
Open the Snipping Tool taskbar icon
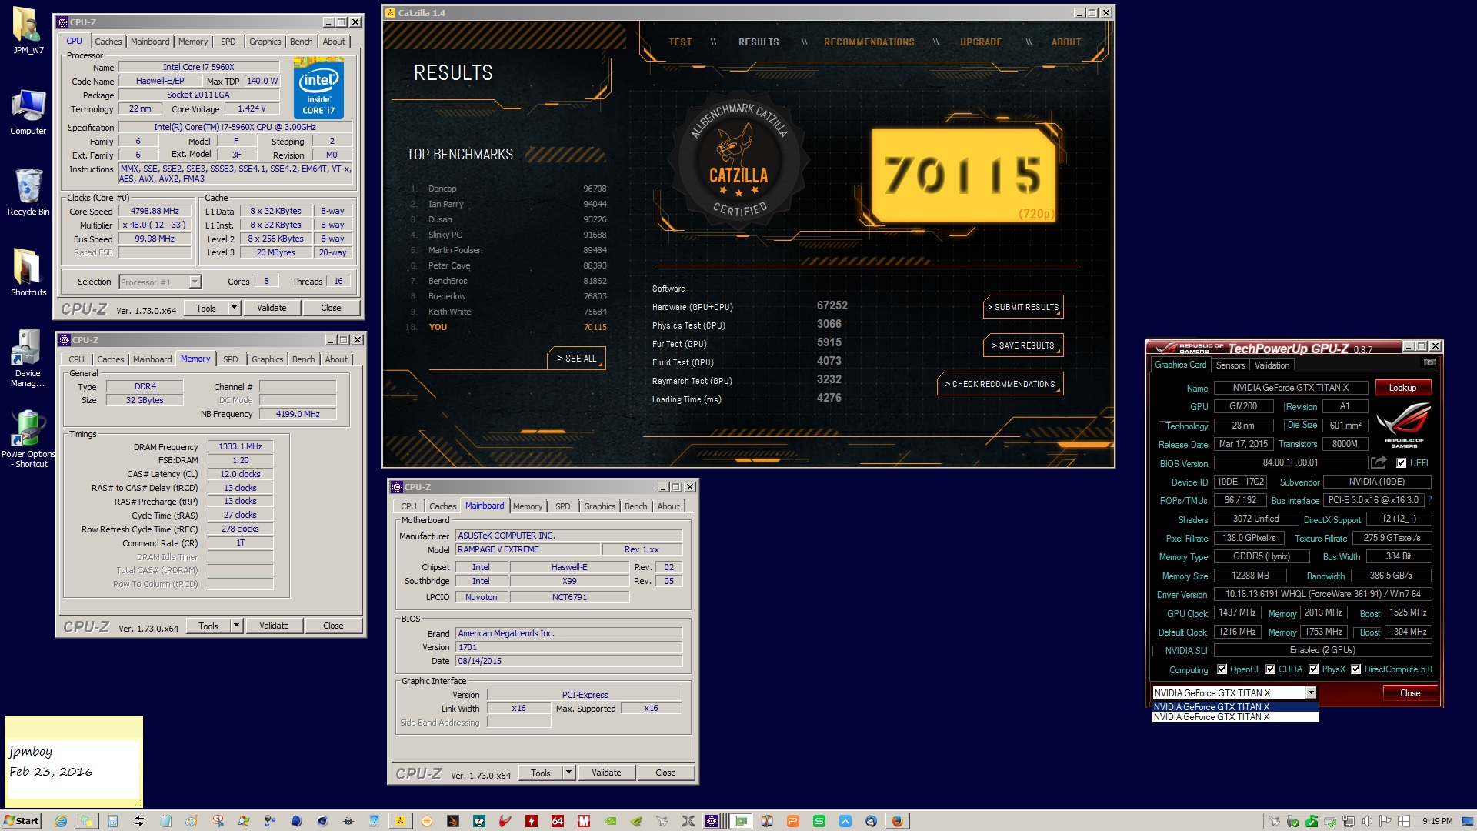tap(218, 821)
